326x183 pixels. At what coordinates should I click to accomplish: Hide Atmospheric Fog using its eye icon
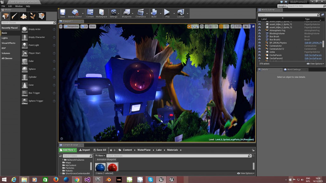[x=259, y=30]
